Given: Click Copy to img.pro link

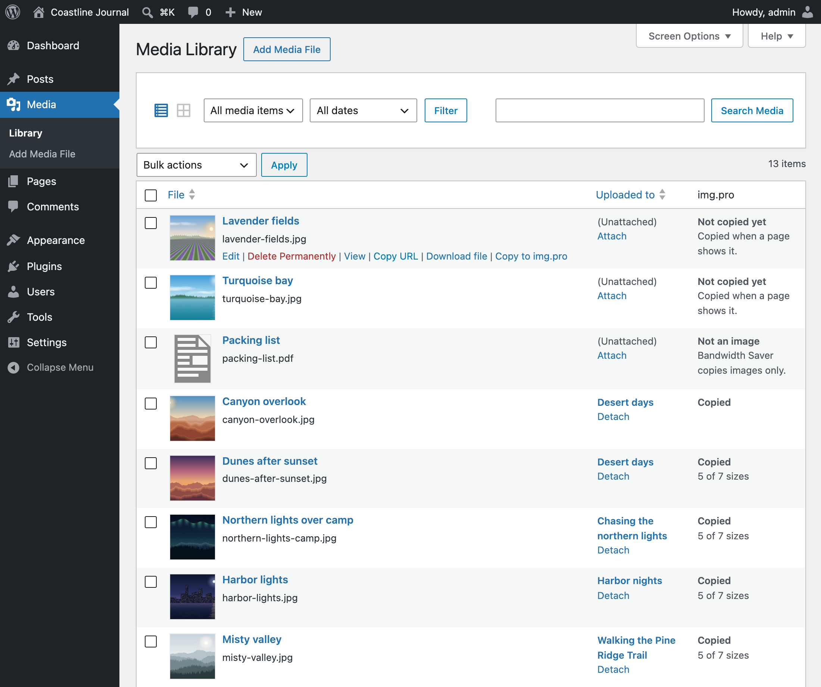Looking at the screenshot, I should click(531, 256).
